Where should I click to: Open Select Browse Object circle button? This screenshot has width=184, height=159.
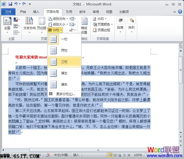coord(181,141)
